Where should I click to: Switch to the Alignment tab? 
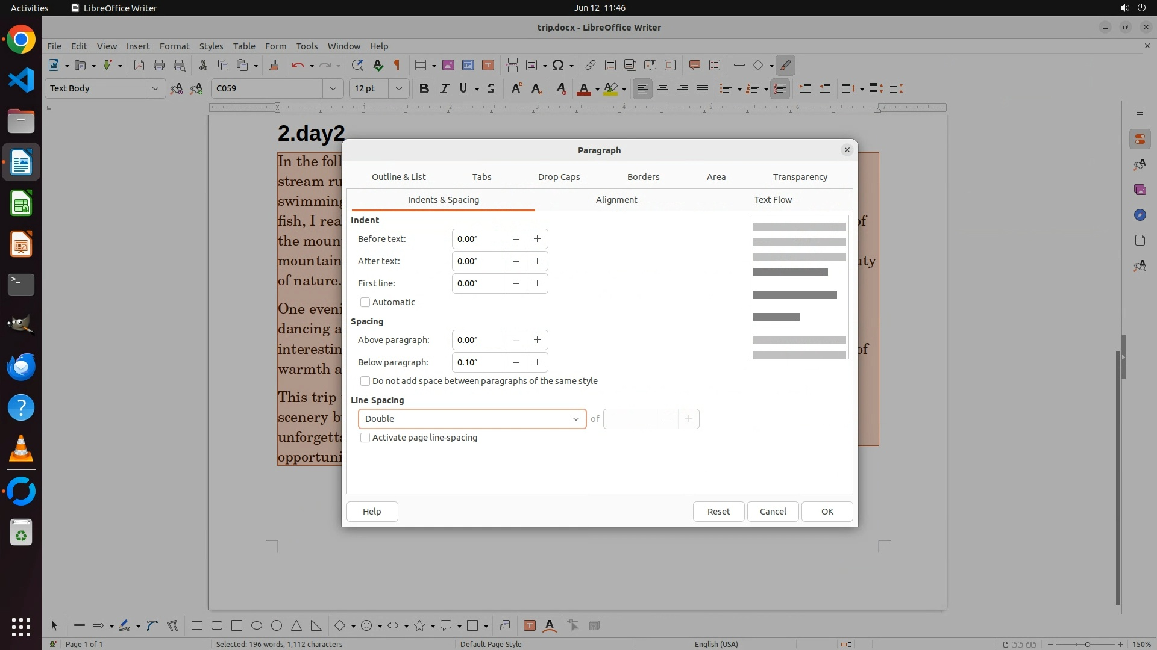(616, 200)
